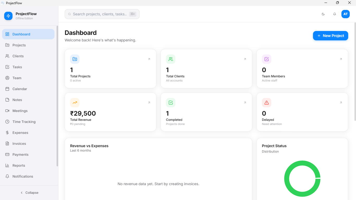
Task: Open the Clients page from sidebar
Action: coord(28,56)
